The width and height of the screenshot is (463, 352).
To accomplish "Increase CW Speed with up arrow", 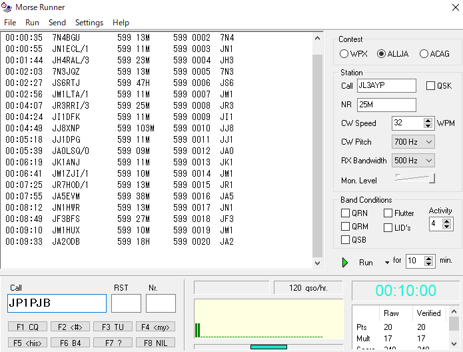I will click(x=429, y=120).
